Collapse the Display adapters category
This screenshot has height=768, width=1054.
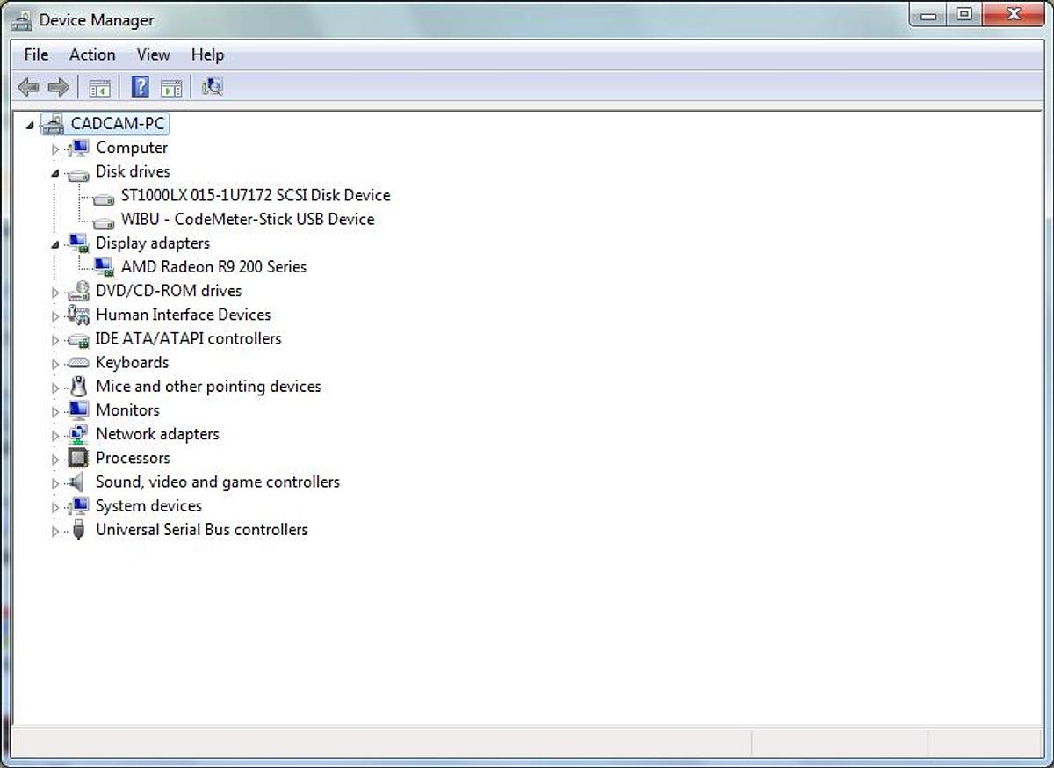pyautogui.click(x=55, y=244)
